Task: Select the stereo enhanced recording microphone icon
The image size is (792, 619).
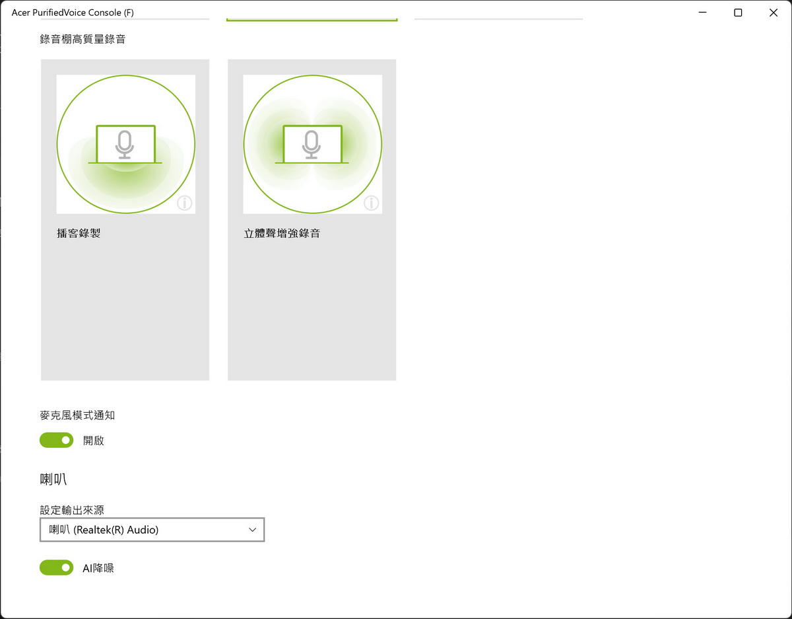Action: click(x=312, y=144)
